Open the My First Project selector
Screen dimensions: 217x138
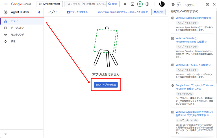[50, 4]
